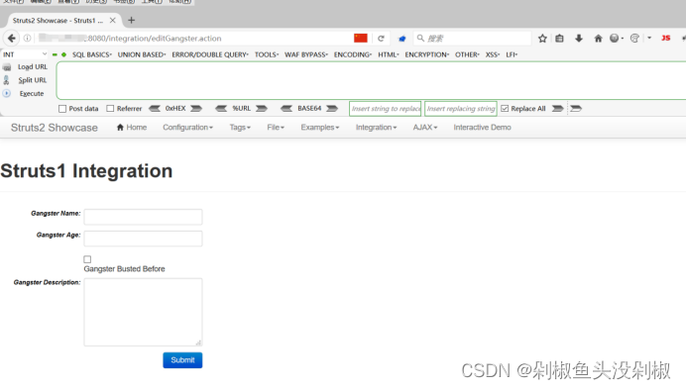Click the blue extension icon next to reload
Viewport: 686px width, 389px height.
[402, 39]
